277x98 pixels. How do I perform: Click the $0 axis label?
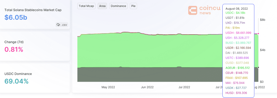[x=262, y=82]
